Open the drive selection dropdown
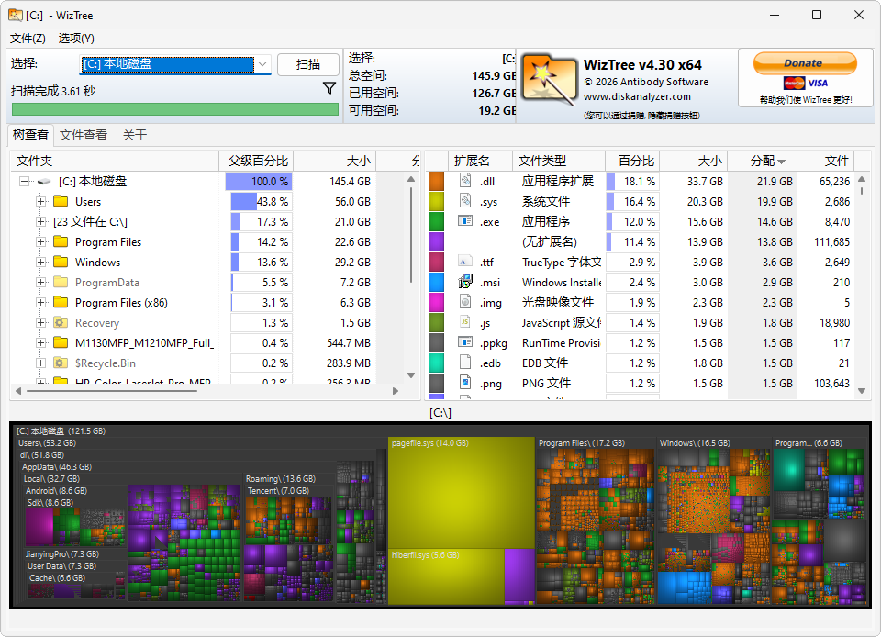 [262, 64]
